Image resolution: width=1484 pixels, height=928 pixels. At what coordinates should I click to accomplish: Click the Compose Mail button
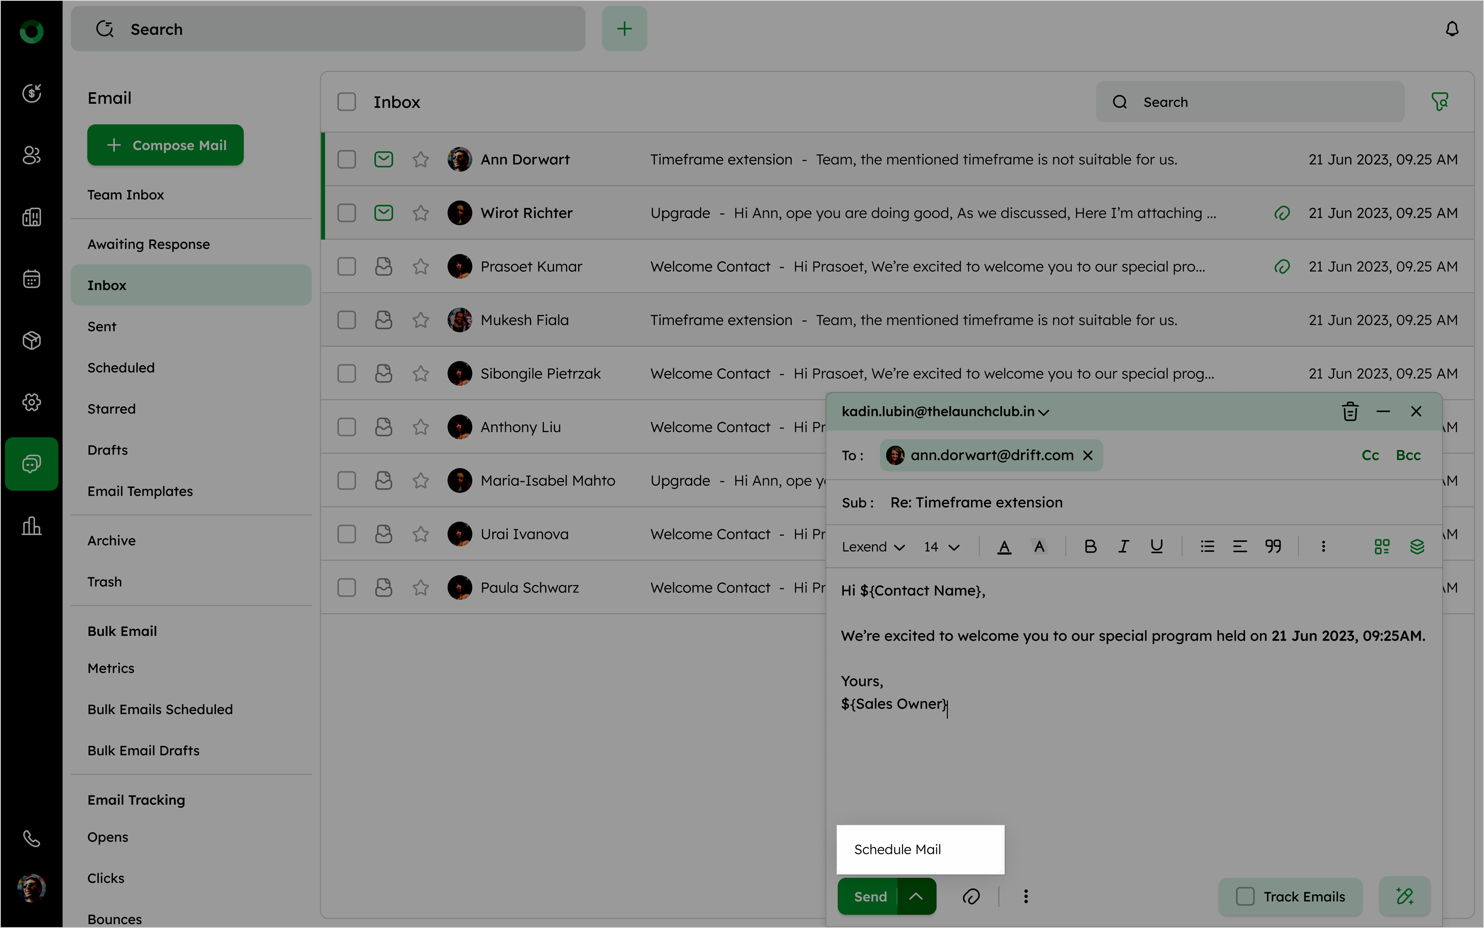click(x=165, y=145)
